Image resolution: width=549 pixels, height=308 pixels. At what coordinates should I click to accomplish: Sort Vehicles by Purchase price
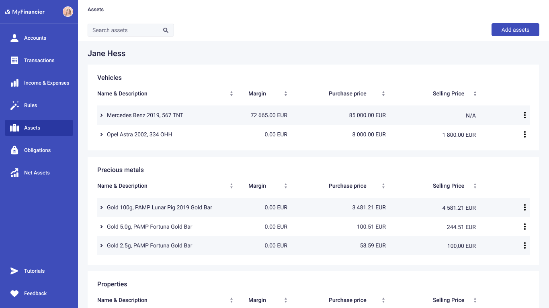[x=383, y=94]
